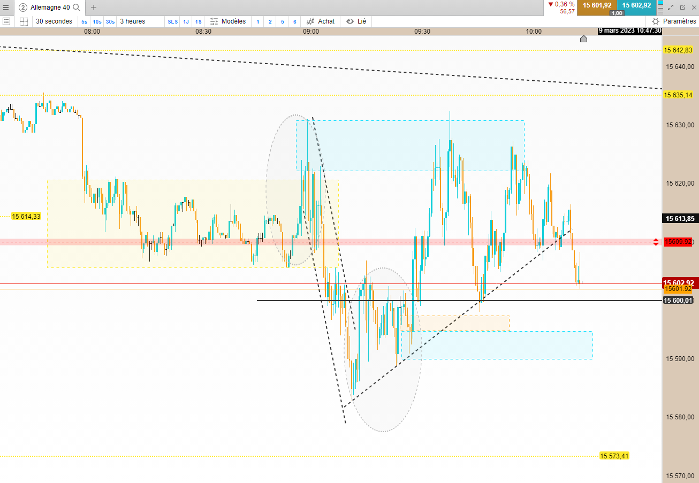Select the orange 15601.92 price label

click(x=678, y=289)
